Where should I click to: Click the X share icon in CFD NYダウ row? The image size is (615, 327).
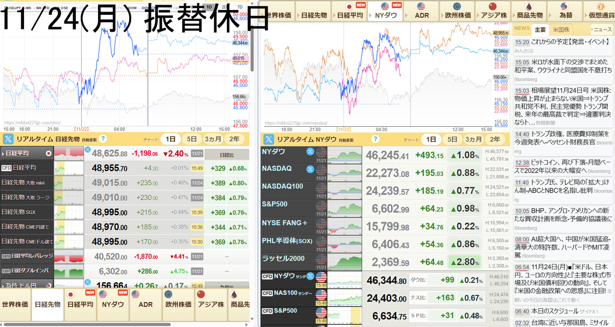click(310, 276)
